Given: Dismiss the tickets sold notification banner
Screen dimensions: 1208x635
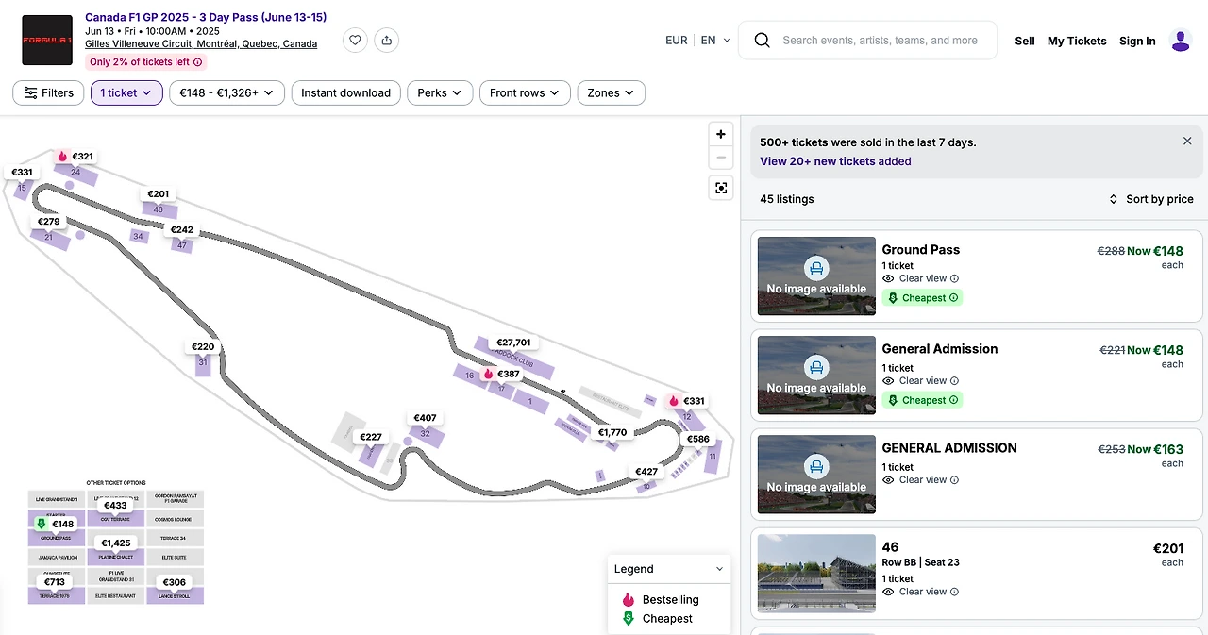Looking at the screenshot, I should [1187, 141].
